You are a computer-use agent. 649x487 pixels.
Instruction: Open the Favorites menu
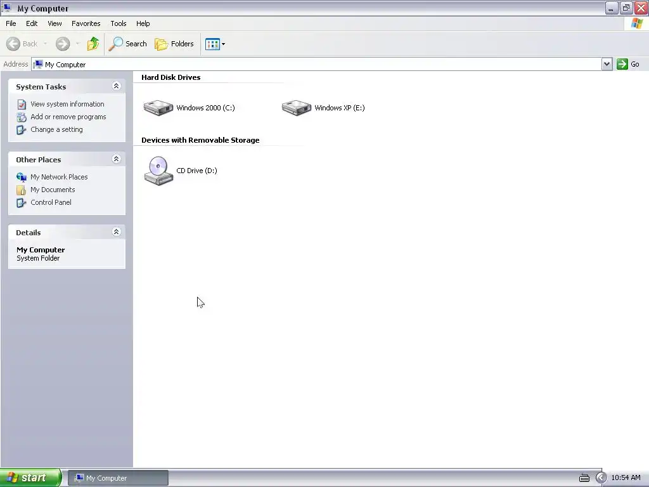(86, 23)
